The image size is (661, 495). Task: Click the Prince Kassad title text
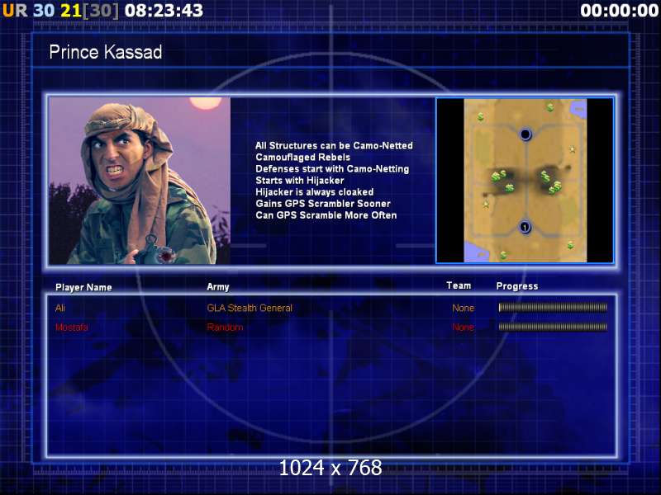(106, 52)
